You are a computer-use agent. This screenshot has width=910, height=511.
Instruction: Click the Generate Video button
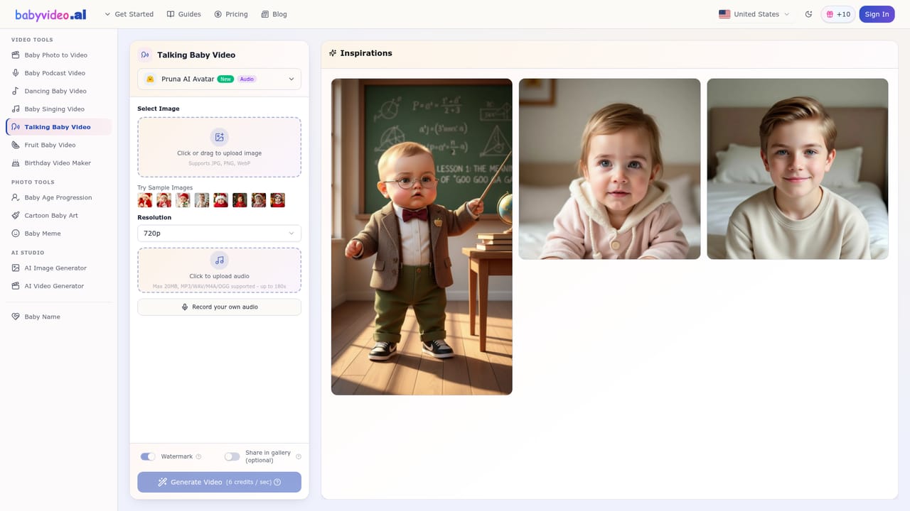click(x=219, y=482)
